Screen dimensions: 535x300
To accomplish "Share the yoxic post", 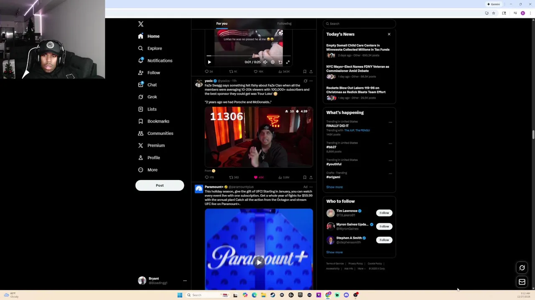I will coord(311,177).
